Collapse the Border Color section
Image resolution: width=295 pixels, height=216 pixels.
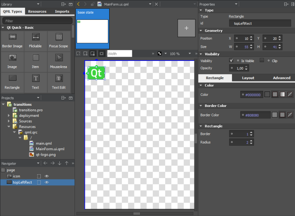pyautogui.click(x=201, y=106)
